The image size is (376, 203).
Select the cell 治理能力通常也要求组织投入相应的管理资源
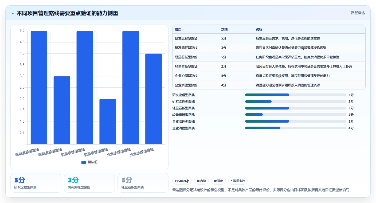point(288,85)
